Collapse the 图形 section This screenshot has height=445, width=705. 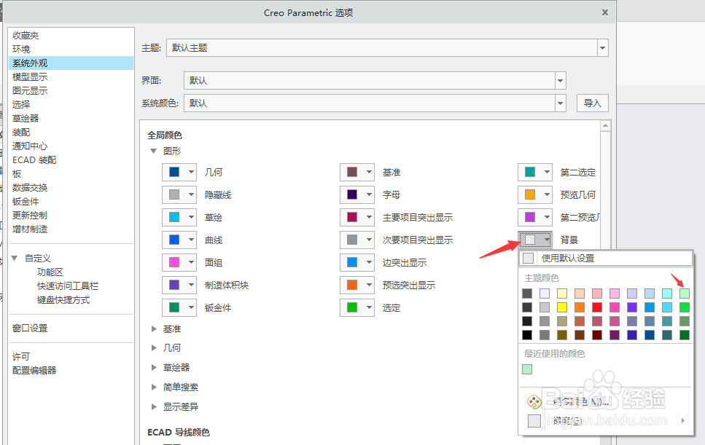click(154, 151)
